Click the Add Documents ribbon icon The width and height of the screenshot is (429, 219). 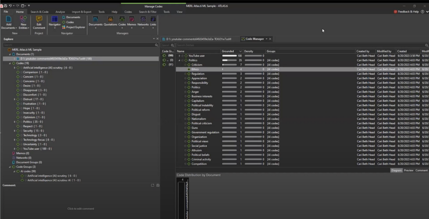8,20
